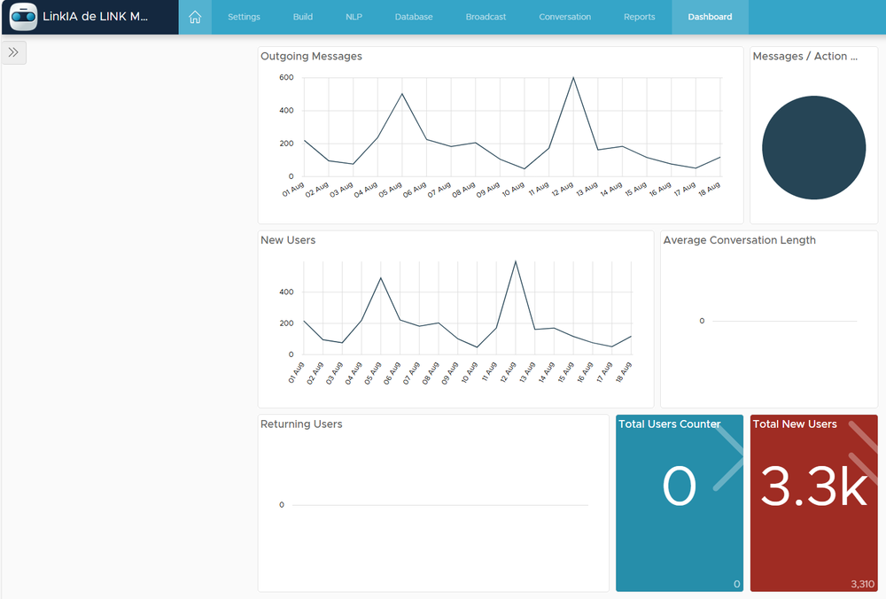The height and width of the screenshot is (599, 886).
Task: Switch to the Dashboard tab
Action: tap(709, 16)
